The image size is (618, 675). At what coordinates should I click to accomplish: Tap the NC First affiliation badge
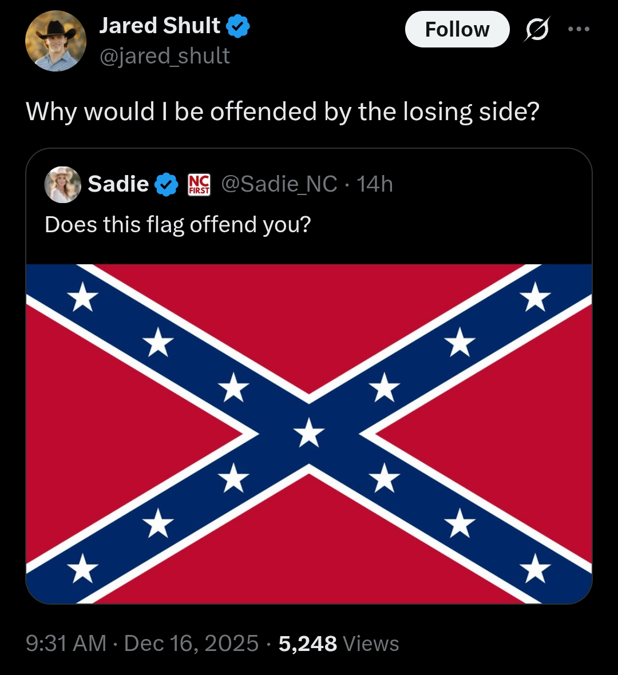(199, 184)
